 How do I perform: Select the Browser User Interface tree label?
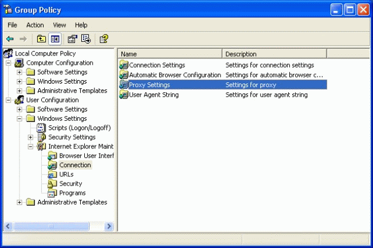pos(87,156)
